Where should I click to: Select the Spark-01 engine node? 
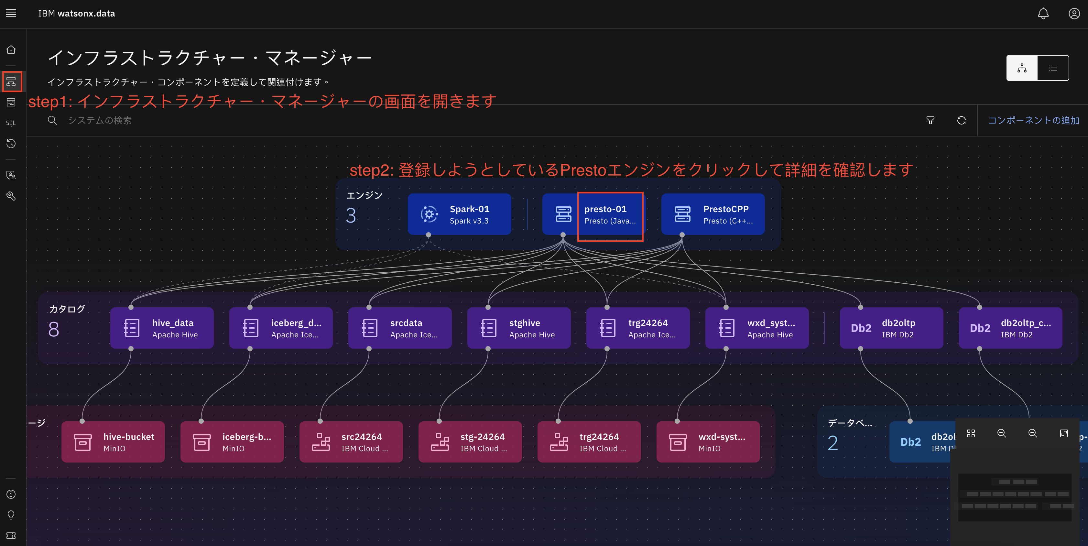coord(460,214)
